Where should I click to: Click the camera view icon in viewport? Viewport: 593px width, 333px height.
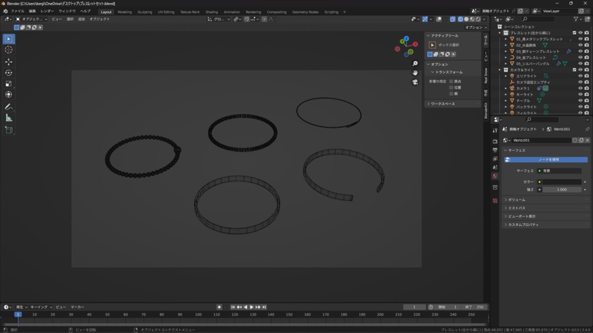(x=415, y=82)
